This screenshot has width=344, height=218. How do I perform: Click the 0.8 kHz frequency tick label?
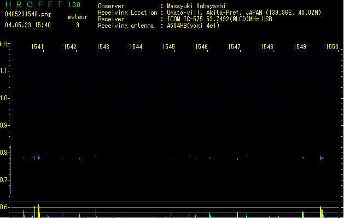4,153
